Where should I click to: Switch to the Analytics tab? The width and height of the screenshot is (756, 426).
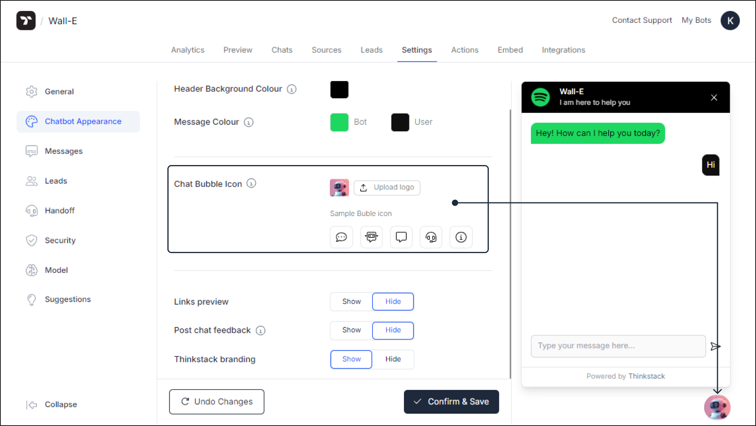tap(188, 50)
